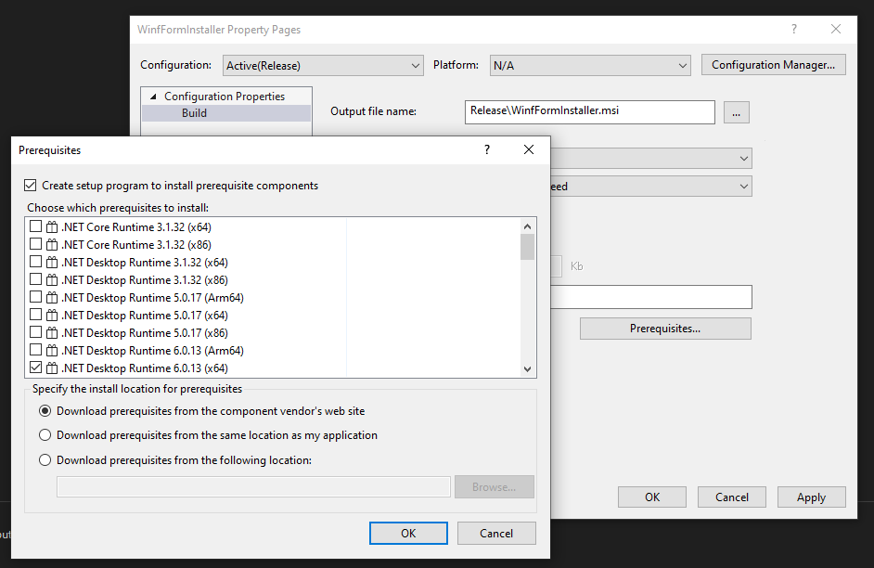Click the disabled Browse... button
Viewport: 874px width, 568px height.
point(495,486)
